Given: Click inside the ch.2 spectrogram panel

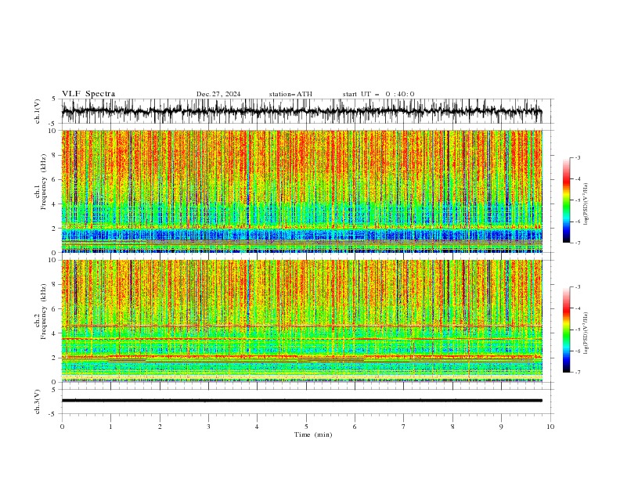Looking at the screenshot, I should 301,321.
